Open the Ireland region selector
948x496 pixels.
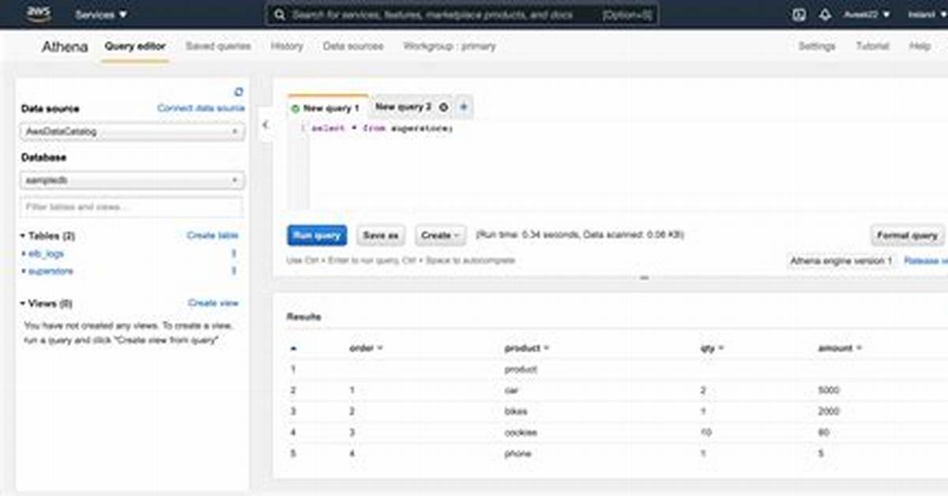[x=926, y=15]
